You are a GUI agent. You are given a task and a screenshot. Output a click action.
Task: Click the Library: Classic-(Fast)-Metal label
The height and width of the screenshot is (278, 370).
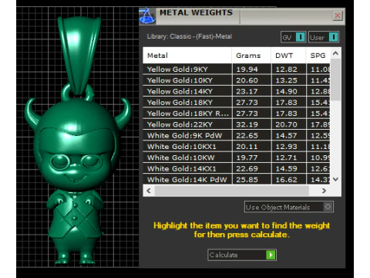[x=190, y=36]
